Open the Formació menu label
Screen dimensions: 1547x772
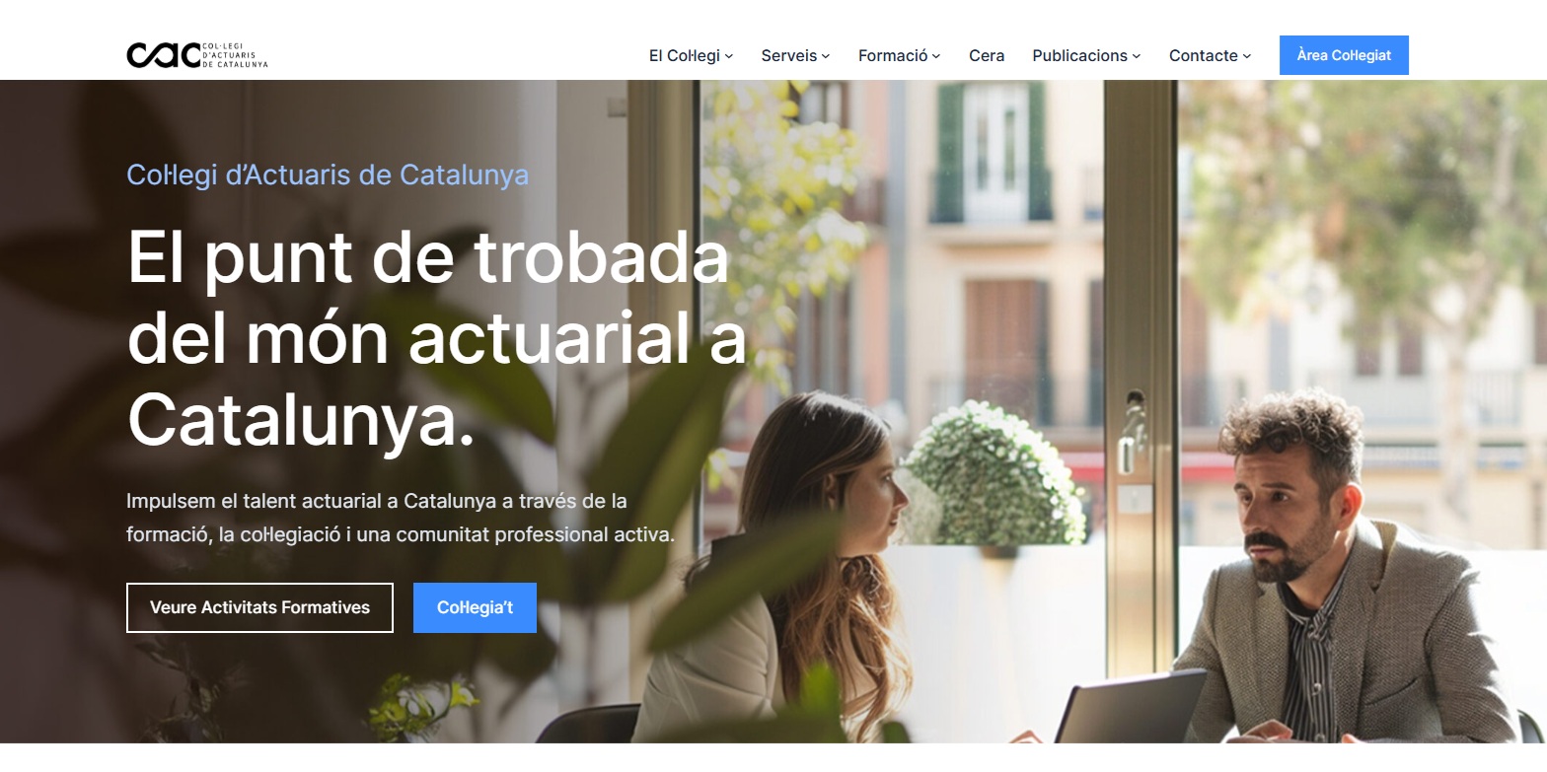[x=893, y=55]
